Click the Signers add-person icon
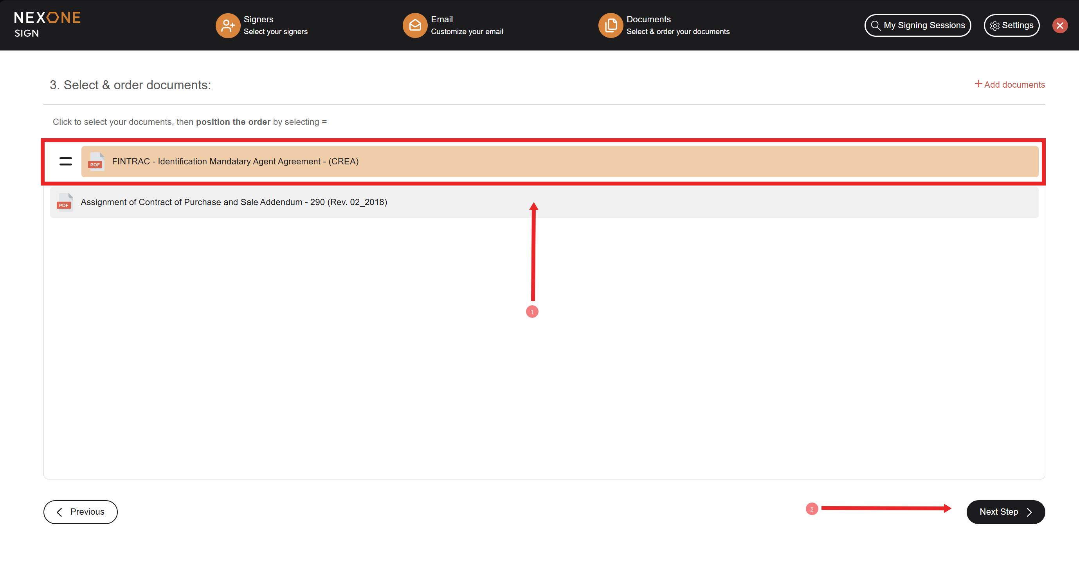Viewport: 1079px width, 582px height. tap(227, 25)
